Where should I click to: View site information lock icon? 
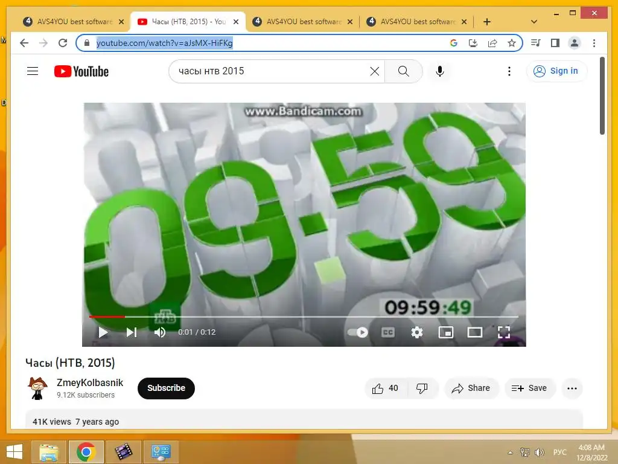click(87, 43)
